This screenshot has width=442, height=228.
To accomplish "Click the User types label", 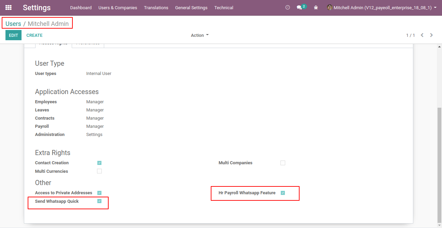I will (45, 74).
